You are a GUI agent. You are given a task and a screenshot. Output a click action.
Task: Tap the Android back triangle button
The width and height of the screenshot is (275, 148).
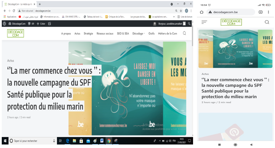(x=251, y=145)
